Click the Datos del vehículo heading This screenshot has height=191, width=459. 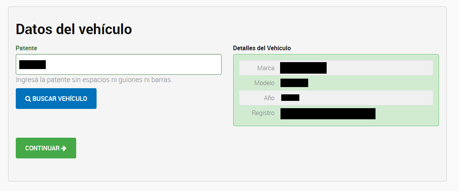pos(74,29)
